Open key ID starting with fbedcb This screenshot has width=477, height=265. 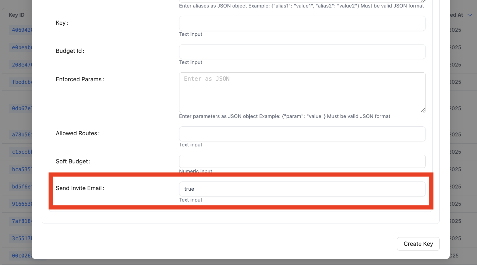pyautogui.click(x=21, y=82)
